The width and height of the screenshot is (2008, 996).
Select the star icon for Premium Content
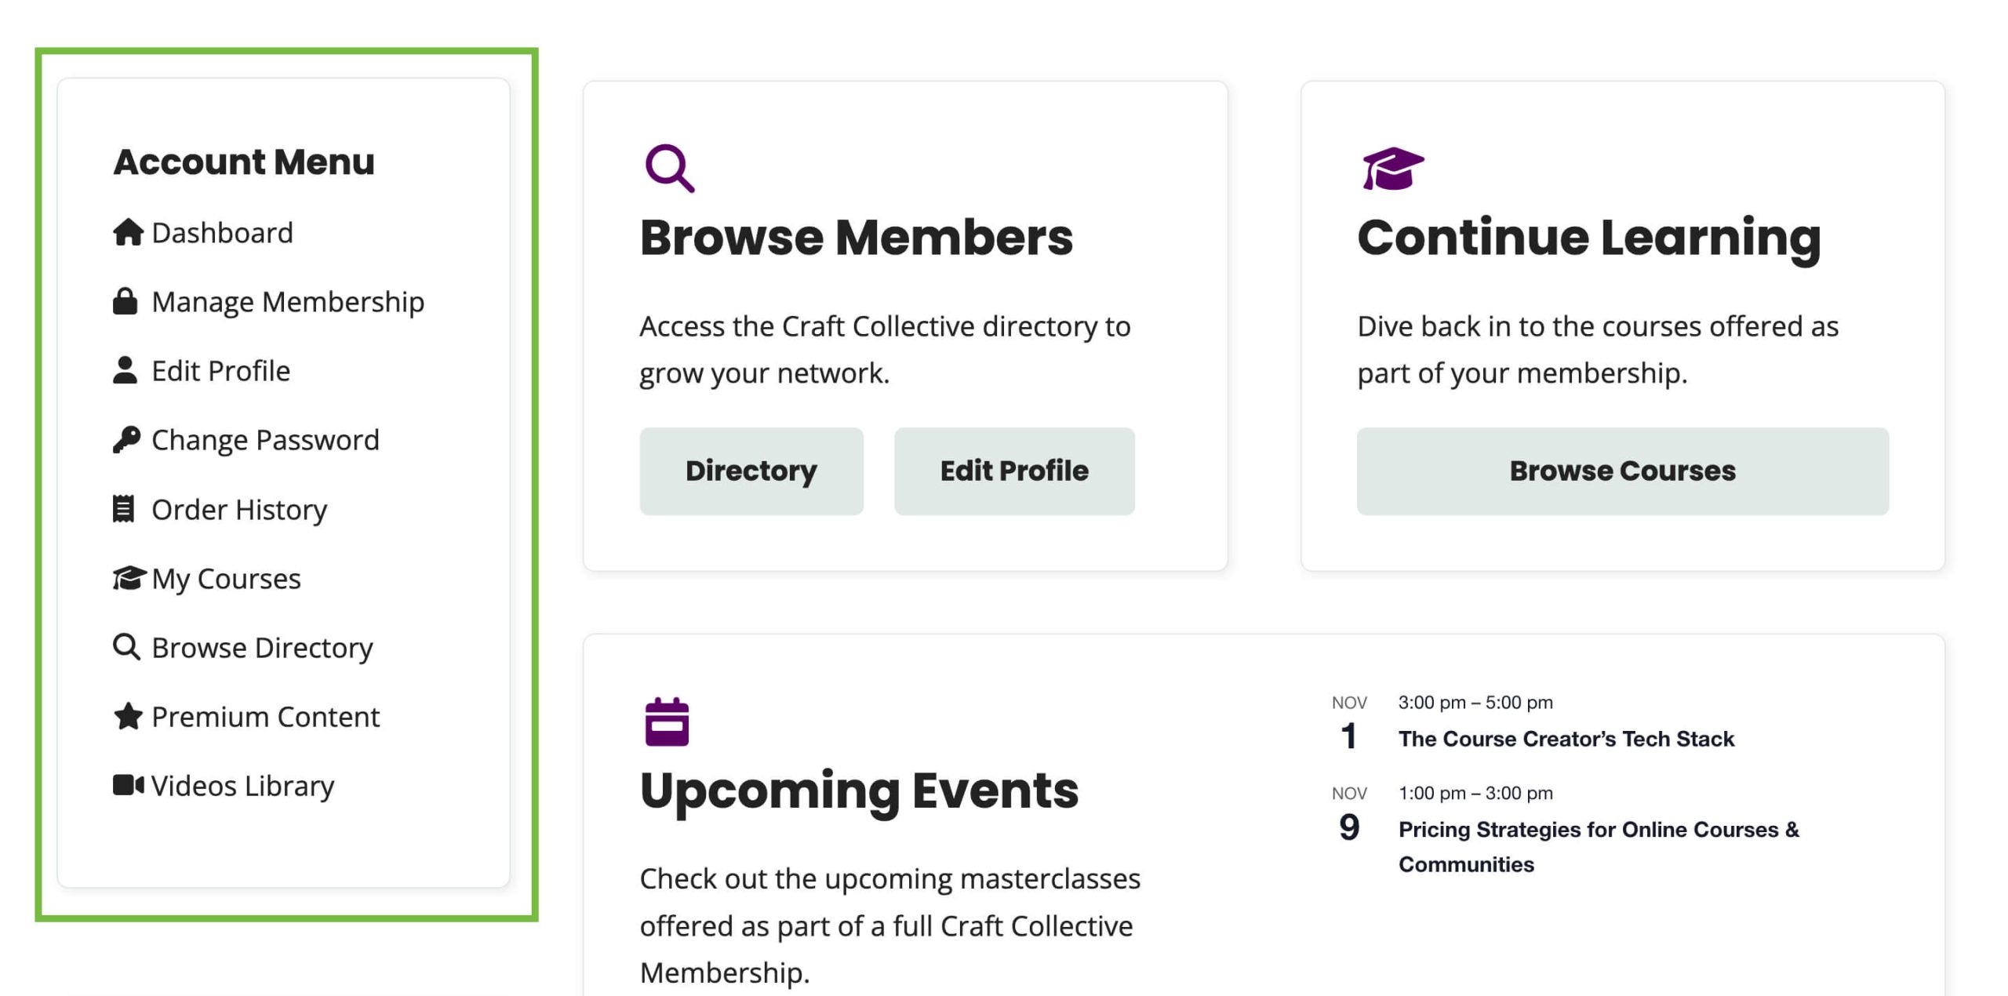pos(128,716)
